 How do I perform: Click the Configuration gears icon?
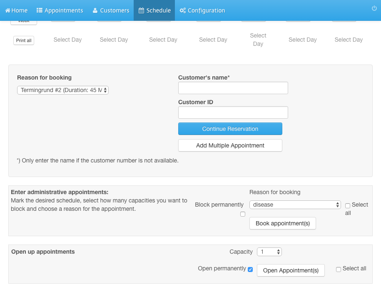pos(182,10)
